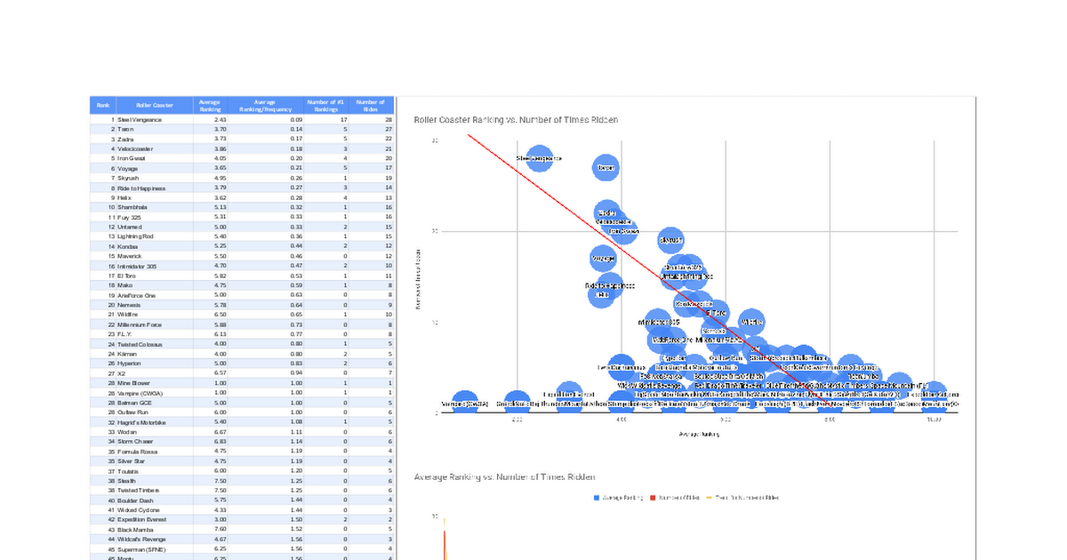Image resolution: width=1067 pixels, height=560 pixels.
Task: Select the Silver Star cell
Action: pyautogui.click(x=153, y=461)
